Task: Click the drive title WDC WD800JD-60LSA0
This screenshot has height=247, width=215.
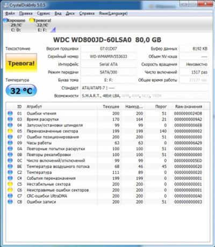Action: (92, 40)
